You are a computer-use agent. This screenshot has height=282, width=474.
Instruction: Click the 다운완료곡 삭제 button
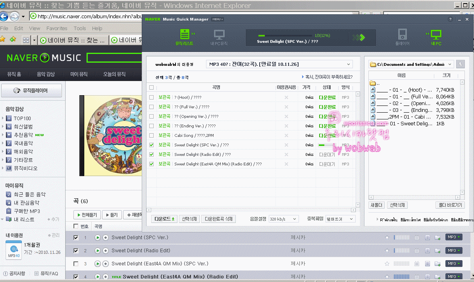(x=219, y=219)
